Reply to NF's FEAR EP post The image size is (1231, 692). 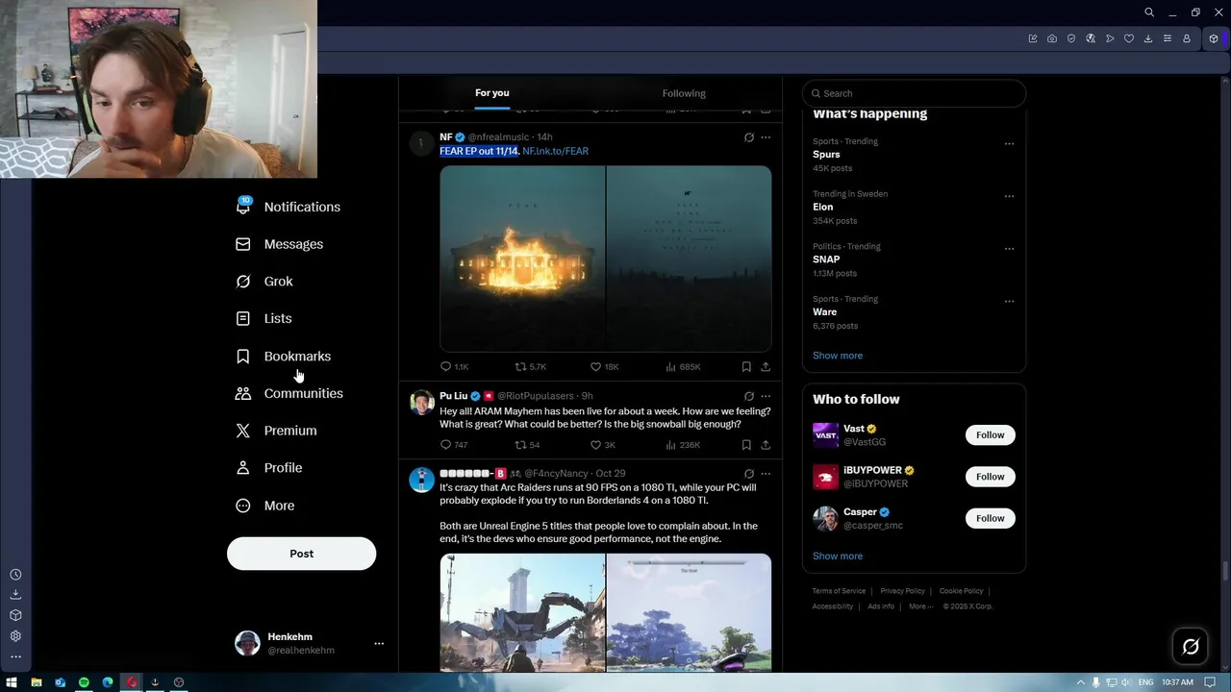[x=454, y=367]
